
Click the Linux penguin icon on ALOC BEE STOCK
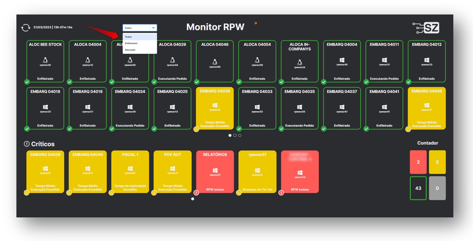tap(45, 60)
